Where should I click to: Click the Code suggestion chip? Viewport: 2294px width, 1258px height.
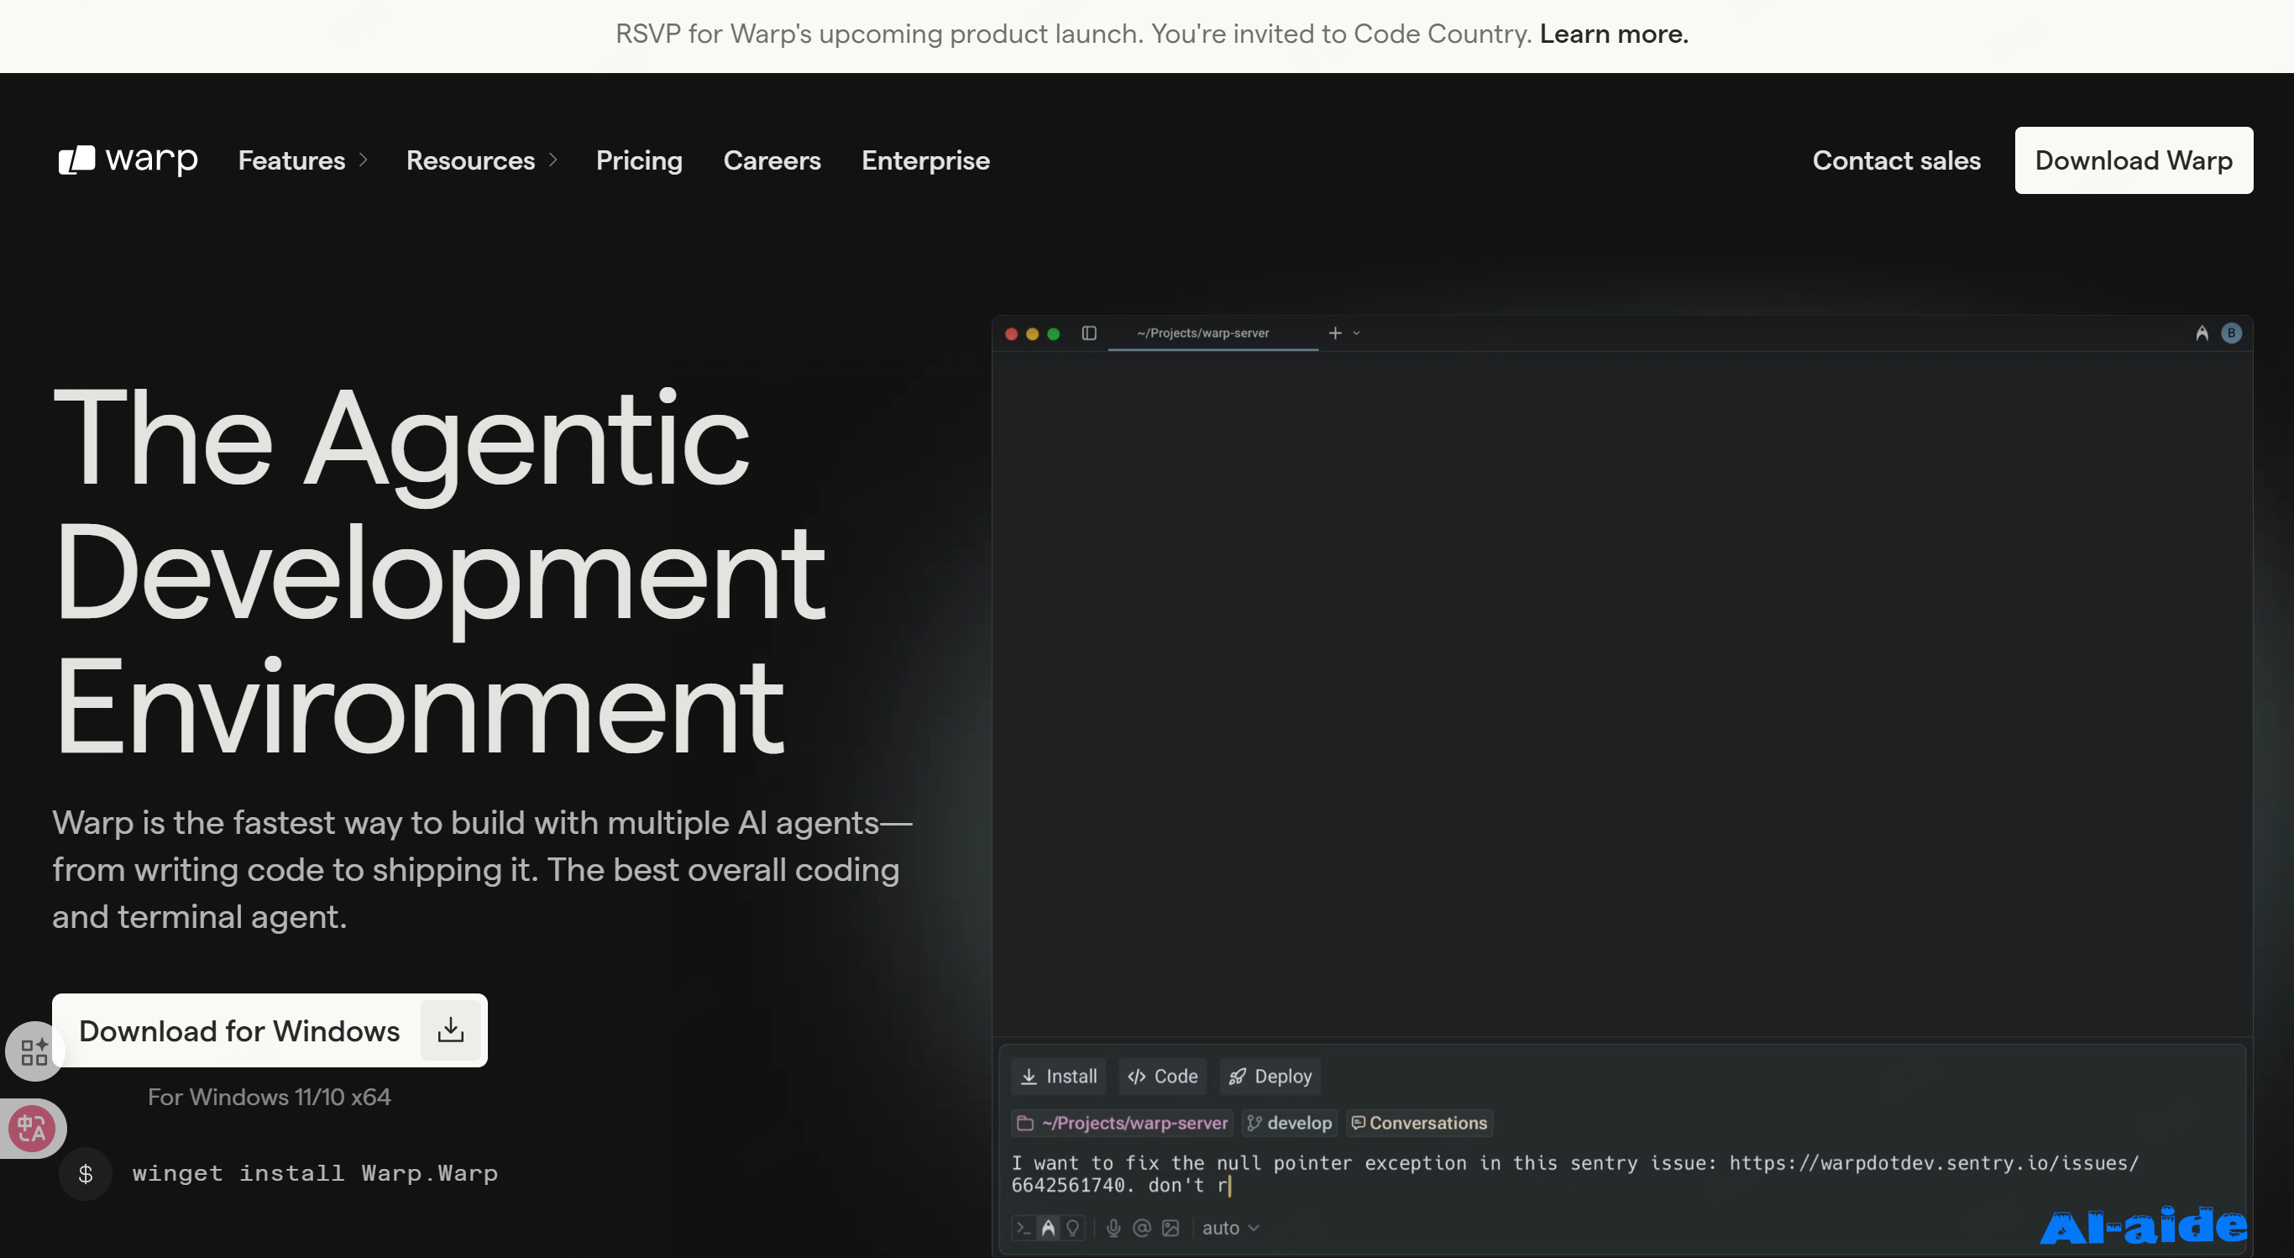1162,1077
